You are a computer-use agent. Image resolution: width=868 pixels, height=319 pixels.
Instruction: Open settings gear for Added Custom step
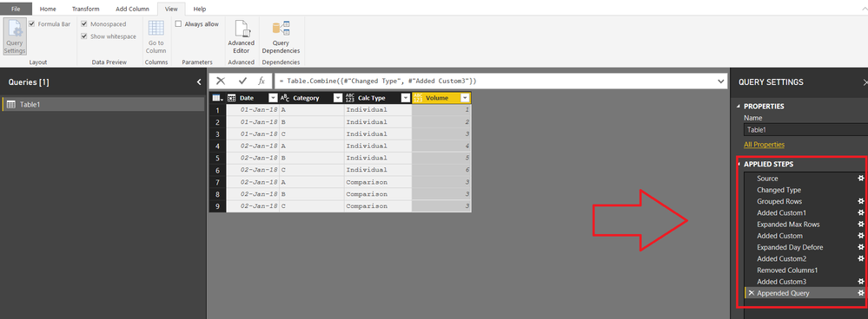(x=860, y=236)
